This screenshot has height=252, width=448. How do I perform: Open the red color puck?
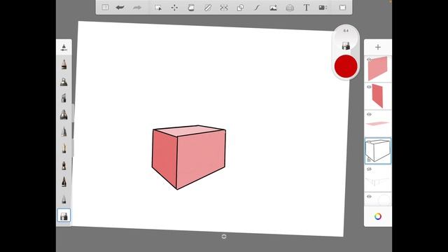point(346,66)
